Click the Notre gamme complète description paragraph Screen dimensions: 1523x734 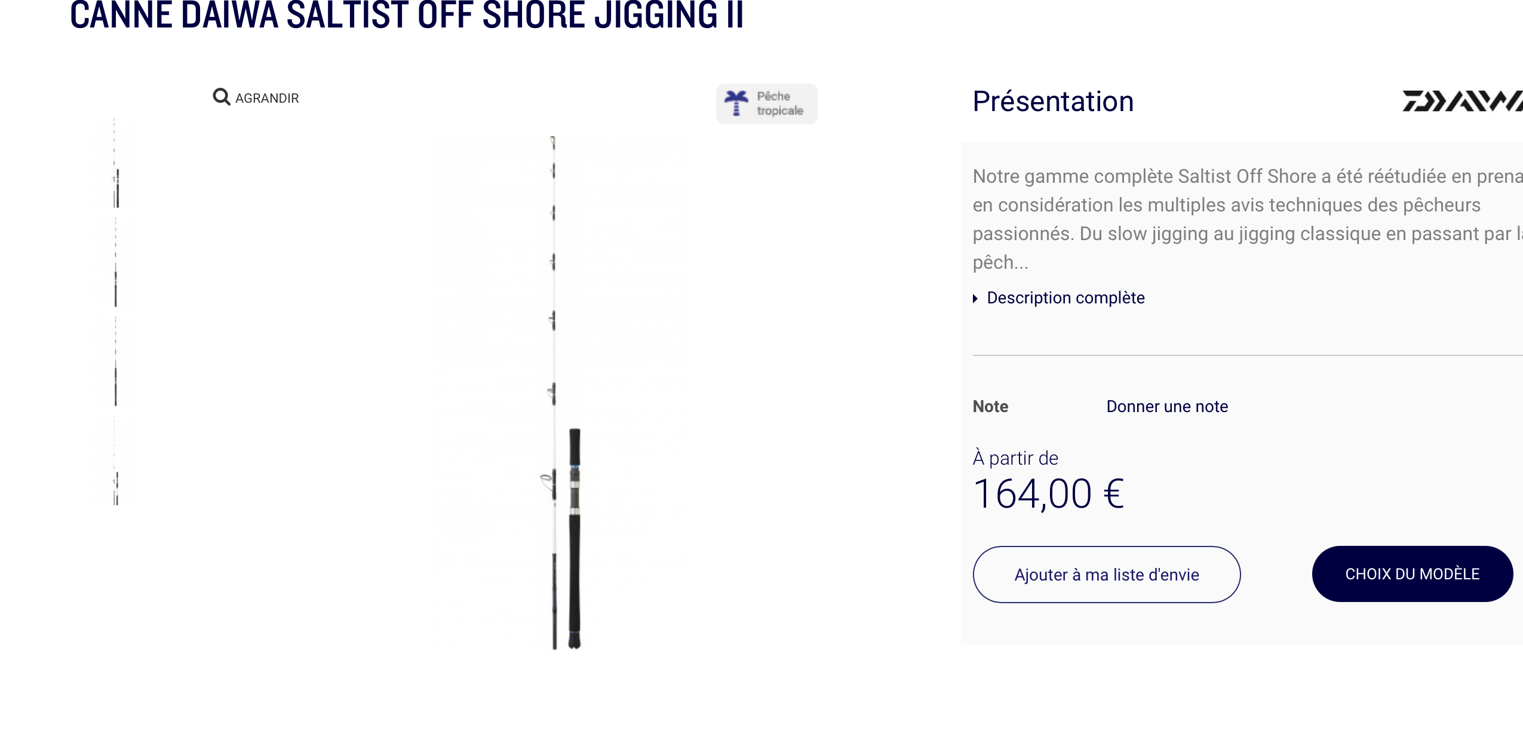[1248, 219]
